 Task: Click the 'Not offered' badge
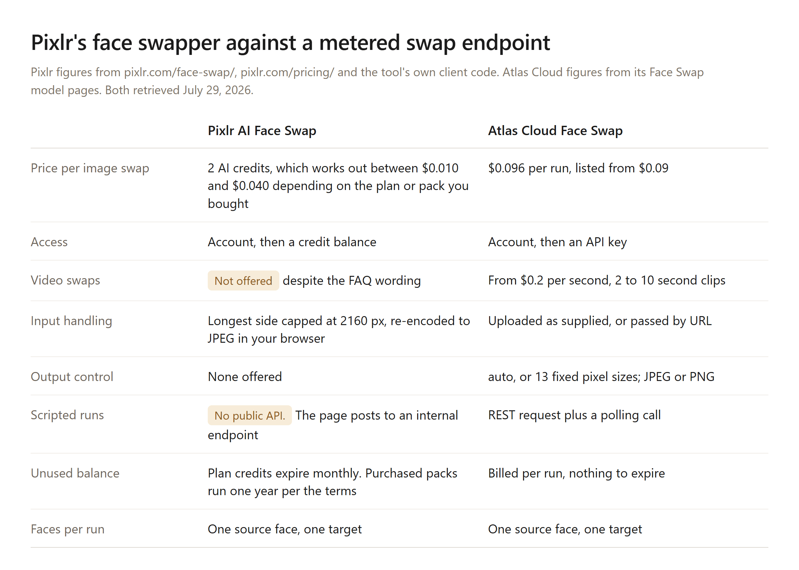coord(243,281)
